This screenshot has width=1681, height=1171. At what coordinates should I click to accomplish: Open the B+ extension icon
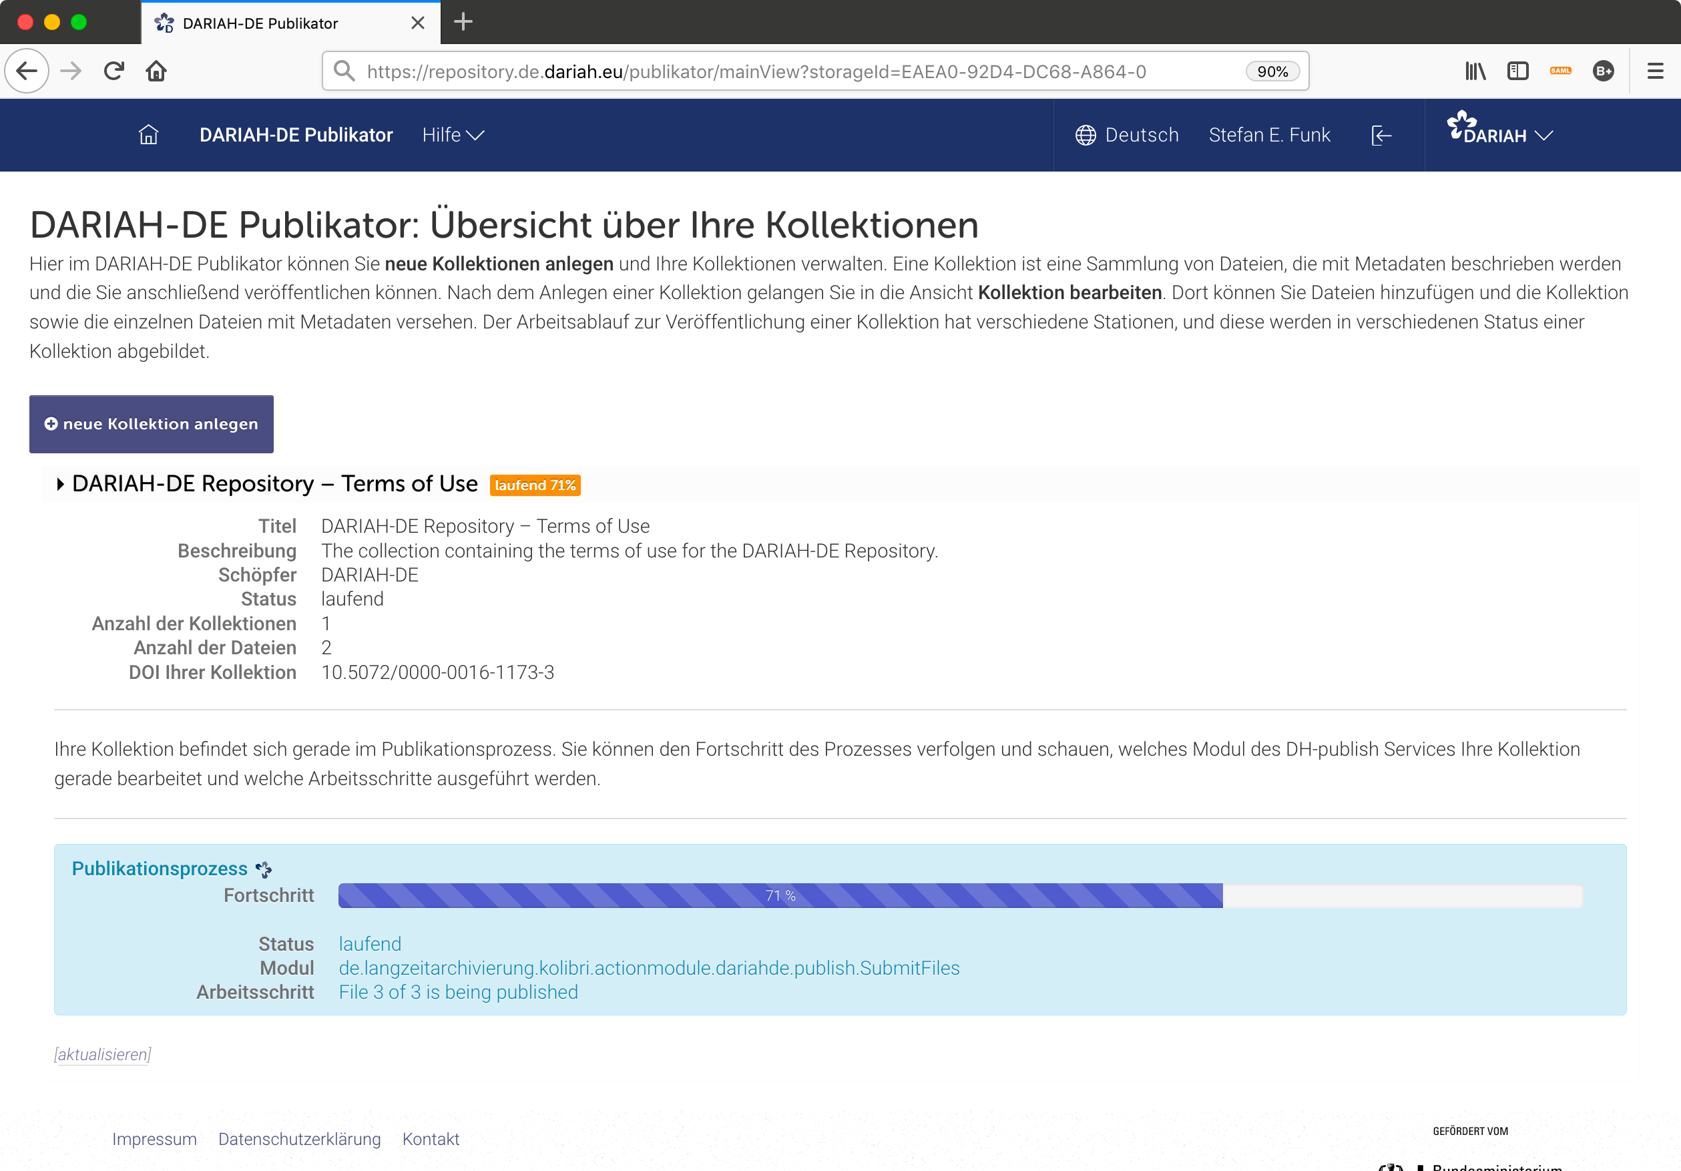pos(1604,70)
